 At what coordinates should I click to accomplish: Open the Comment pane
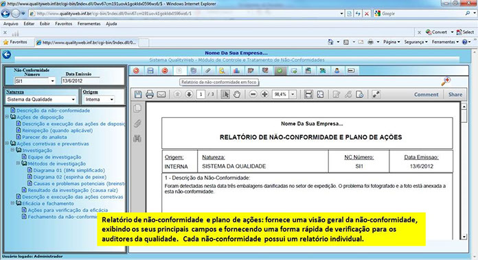(426, 95)
